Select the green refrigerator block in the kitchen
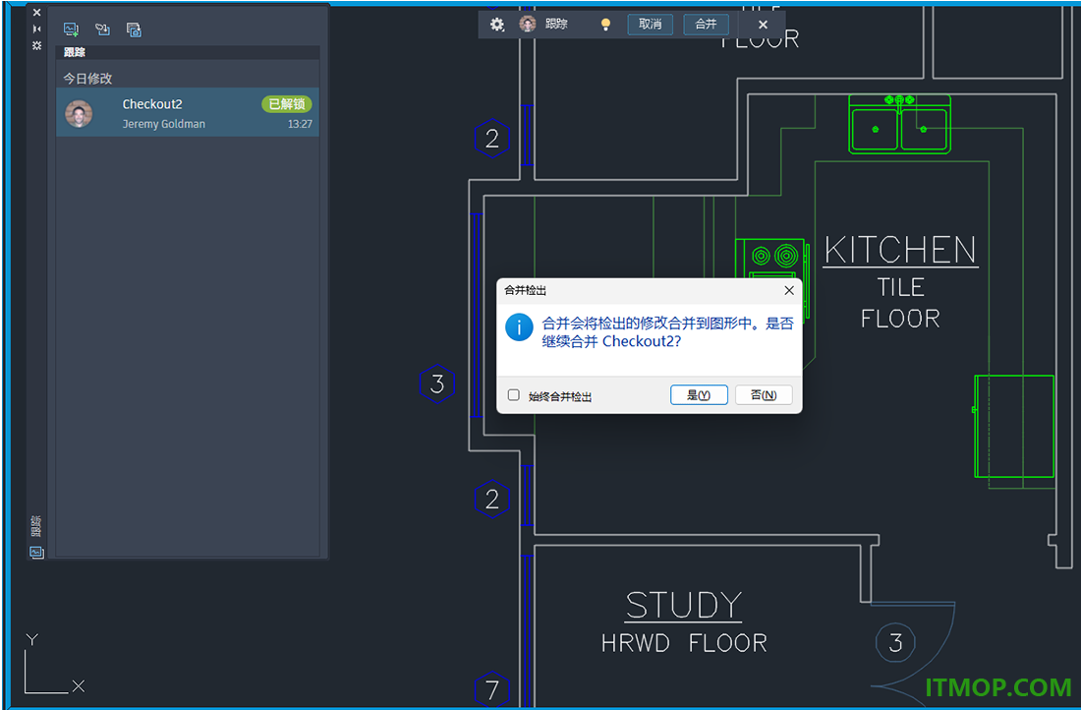Viewport: 1081px width, 710px height. [1014, 427]
